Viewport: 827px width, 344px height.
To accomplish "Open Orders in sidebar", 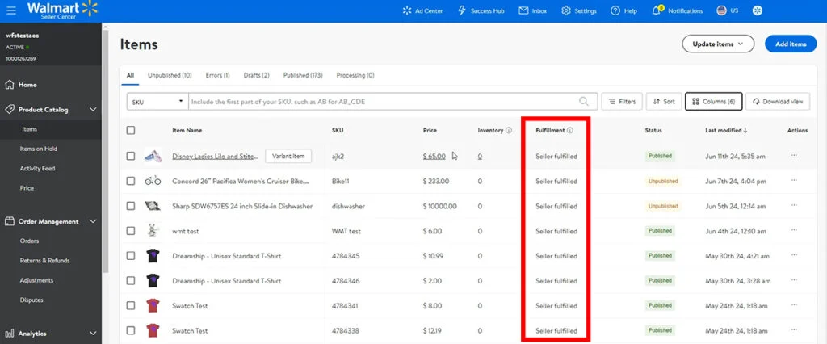I will coord(30,241).
